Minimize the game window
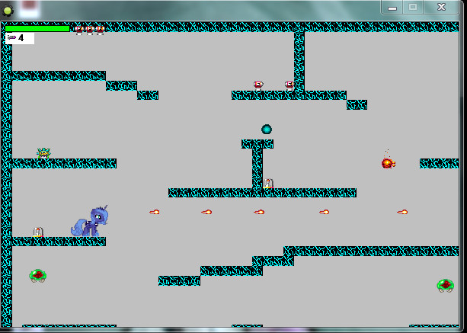The image size is (467, 333). (392, 8)
